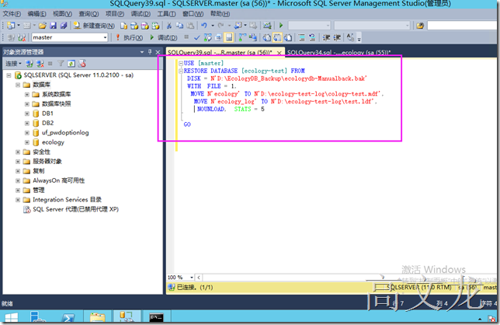Click the disconnect icon in Object Explorer
Image resolution: width=500 pixels, height=325 pixels.
click(x=40, y=64)
